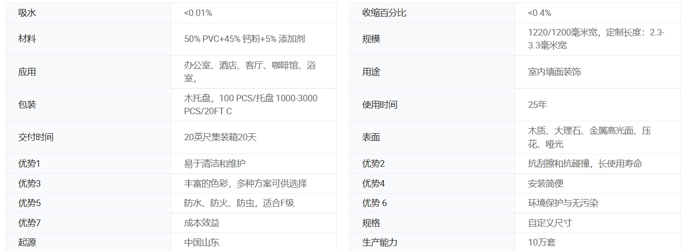Click the 10万套 production capacity value
This screenshot has height=251, width=682.
pos(541,243)
